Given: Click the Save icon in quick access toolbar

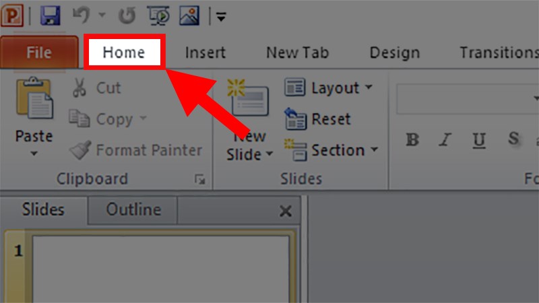Looking at the screenshot, I should (x=50, y=15).
